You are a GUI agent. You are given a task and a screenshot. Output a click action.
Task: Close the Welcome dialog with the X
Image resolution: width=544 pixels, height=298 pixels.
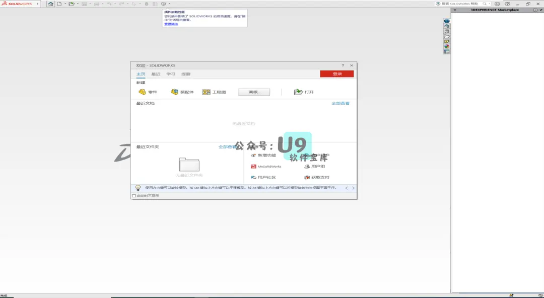pos(352,65)
